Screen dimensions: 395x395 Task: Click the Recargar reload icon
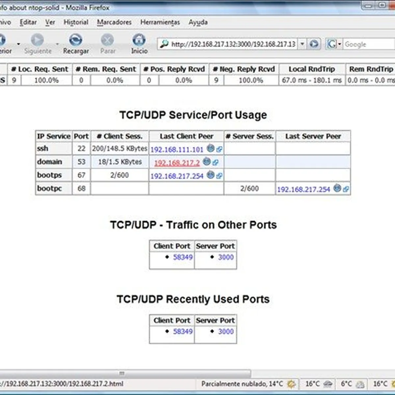click(76, 40)
